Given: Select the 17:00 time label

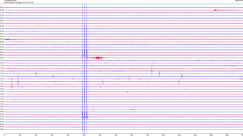Looking at the screenshot, I should click(2, 97).
